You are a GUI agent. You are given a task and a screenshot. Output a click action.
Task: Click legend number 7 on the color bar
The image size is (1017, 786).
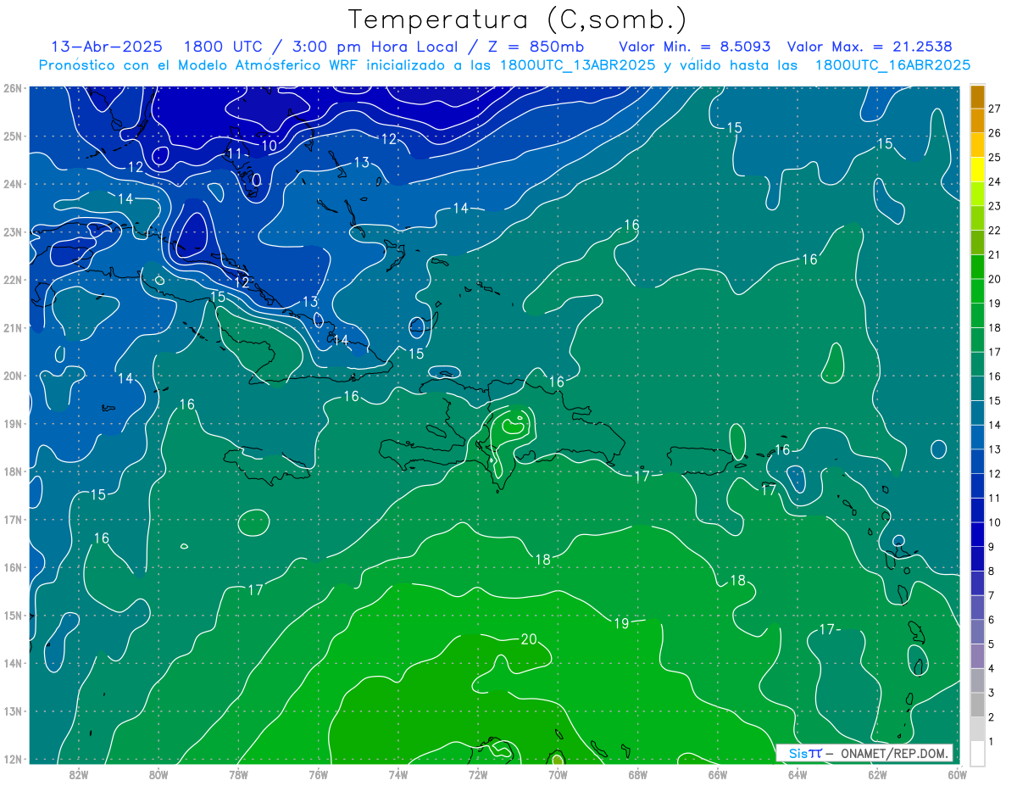992,595
